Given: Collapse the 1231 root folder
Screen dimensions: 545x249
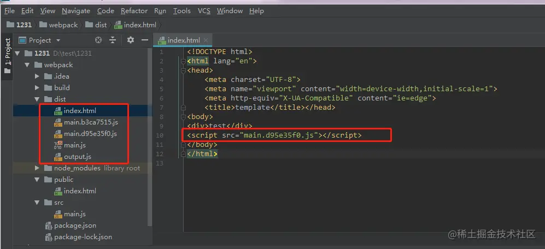Looking at the screenshot, I should [17, 54].
